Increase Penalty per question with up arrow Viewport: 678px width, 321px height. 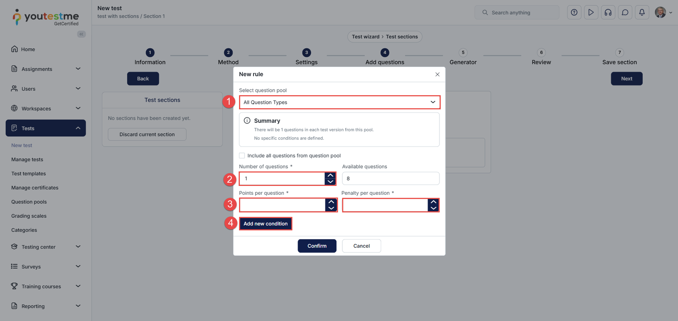pos(433,202)
